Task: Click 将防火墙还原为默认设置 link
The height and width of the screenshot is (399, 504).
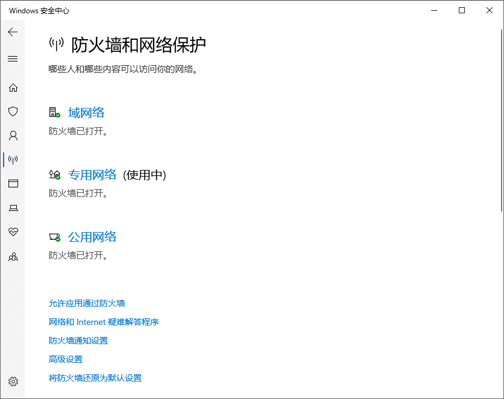Action: tap(95, 378)
